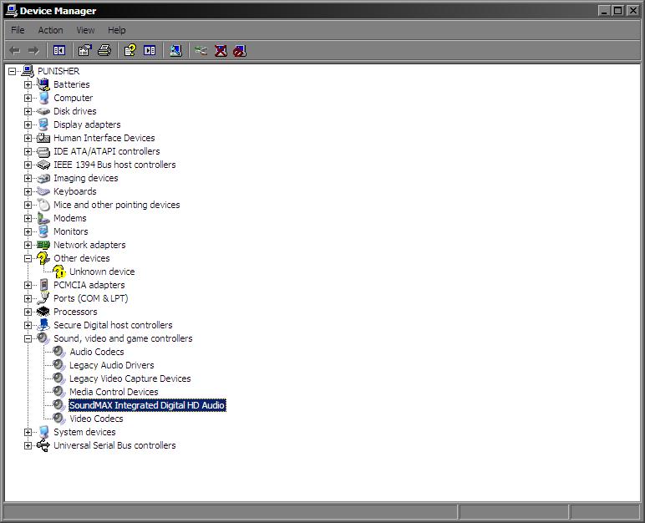
Task: Select the Imaging devices label
Action: tap(86, 178)
